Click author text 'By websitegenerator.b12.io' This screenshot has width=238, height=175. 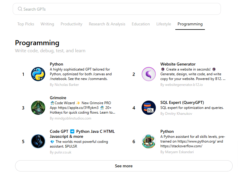click(x=182, y=85)
